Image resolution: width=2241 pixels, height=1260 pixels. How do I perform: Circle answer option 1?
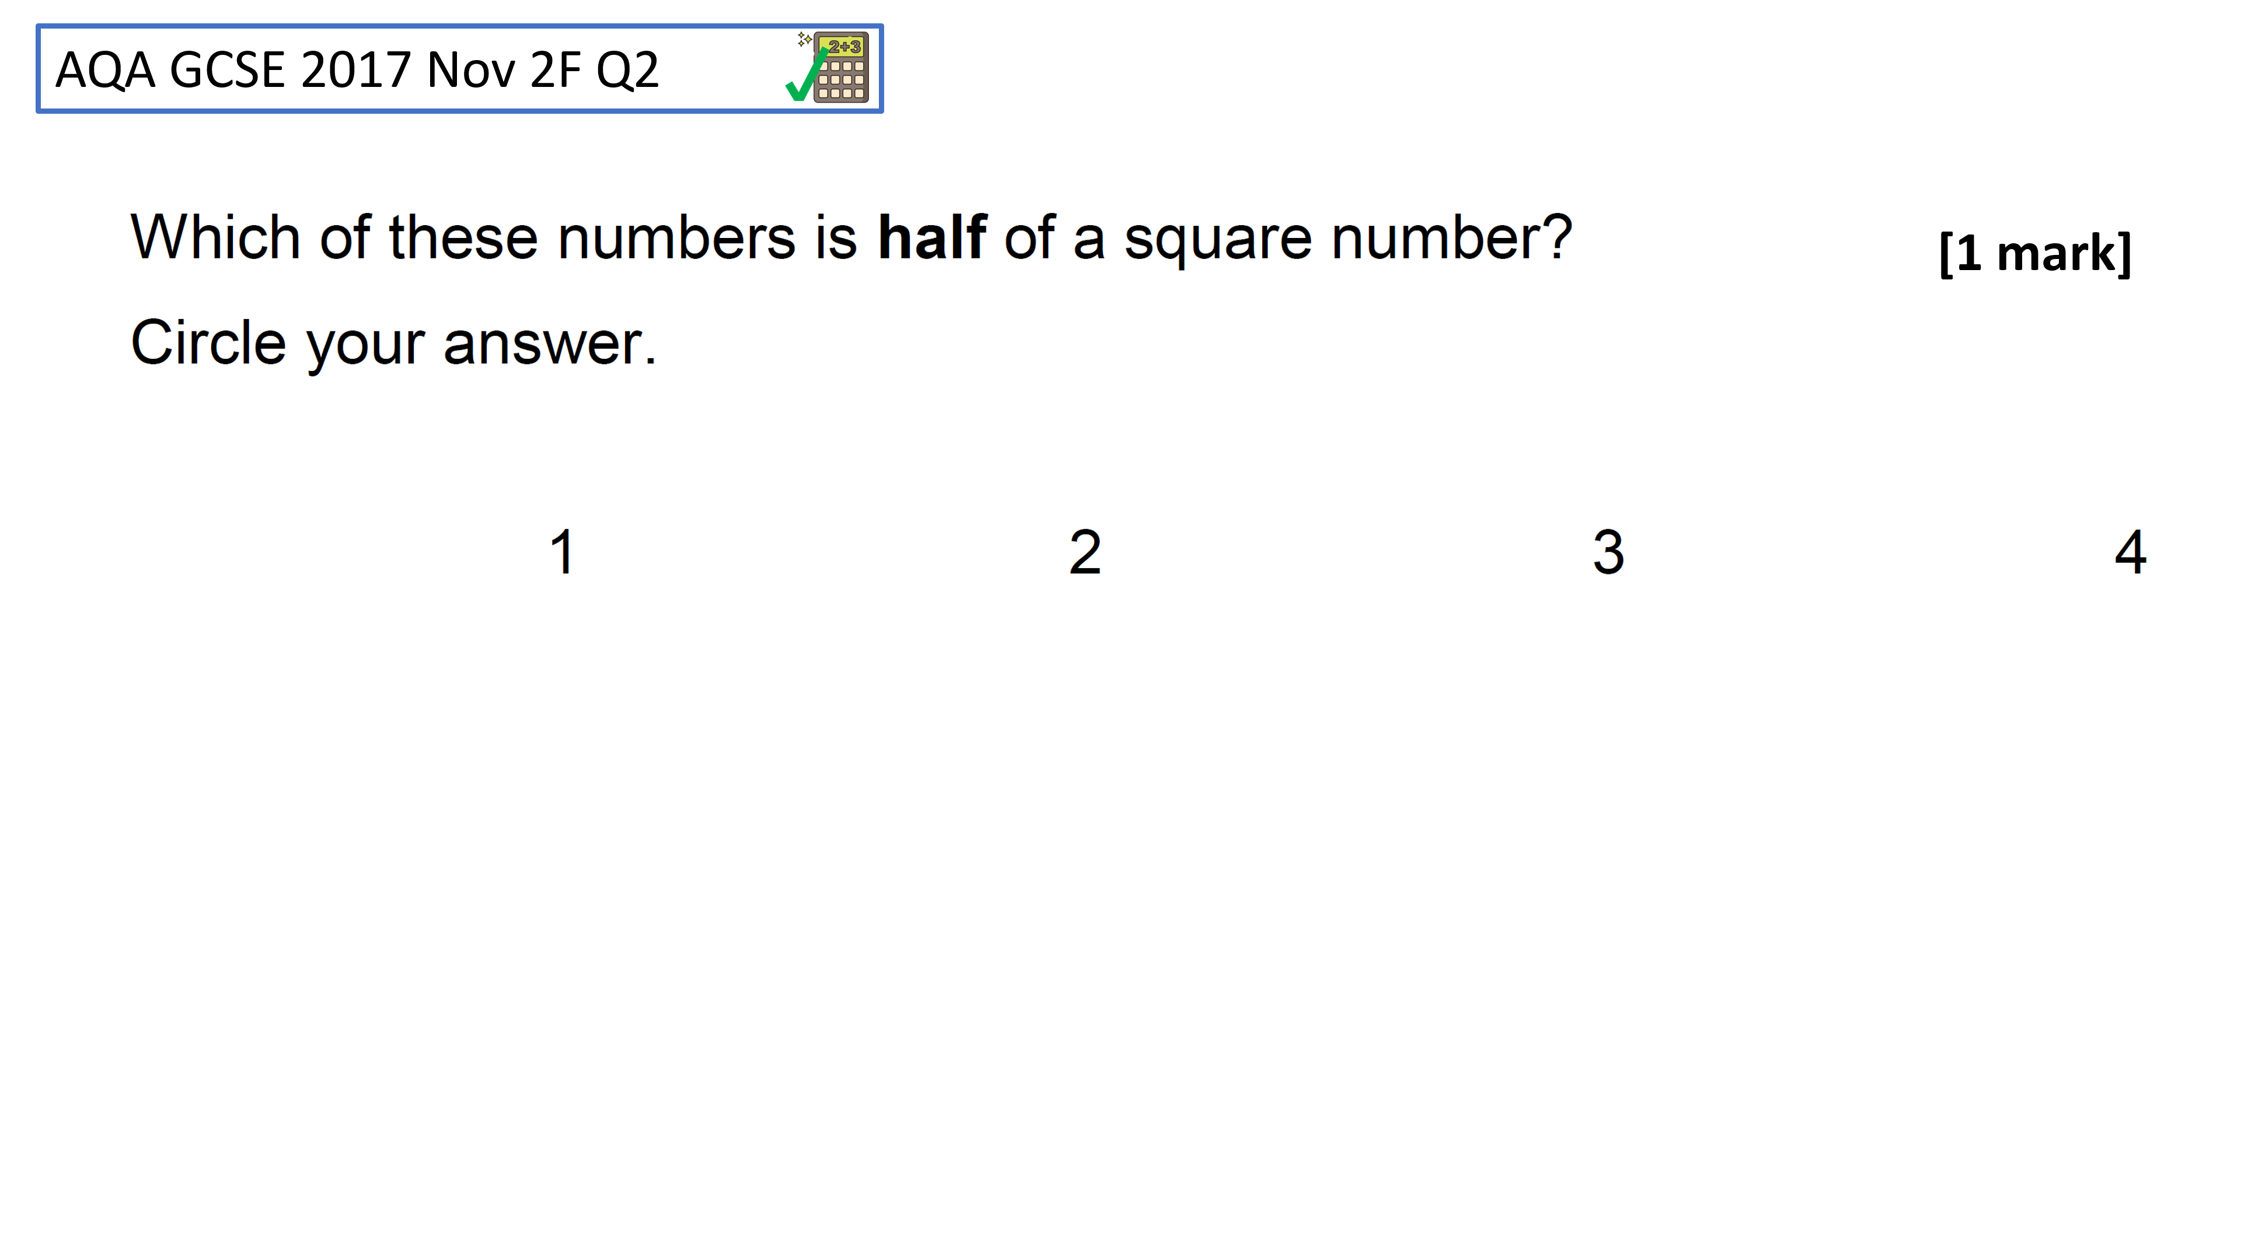pyautogui.click(x=563, y=552)
